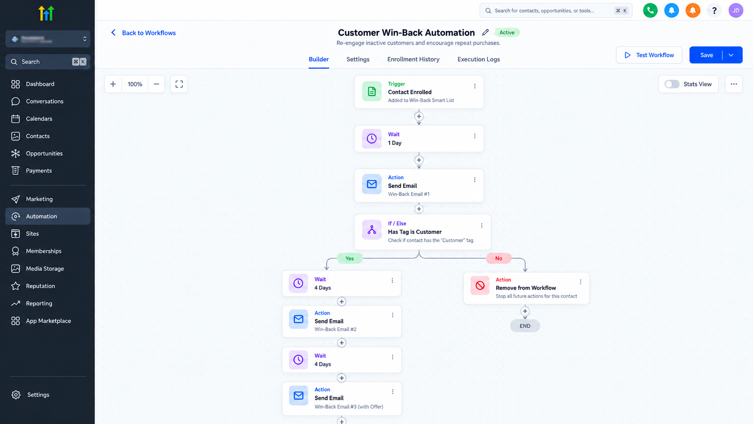Viewport: 753px width, 424px height.
Task: Open canvas more options ellipsis button
Action: [x=734, y=84]
